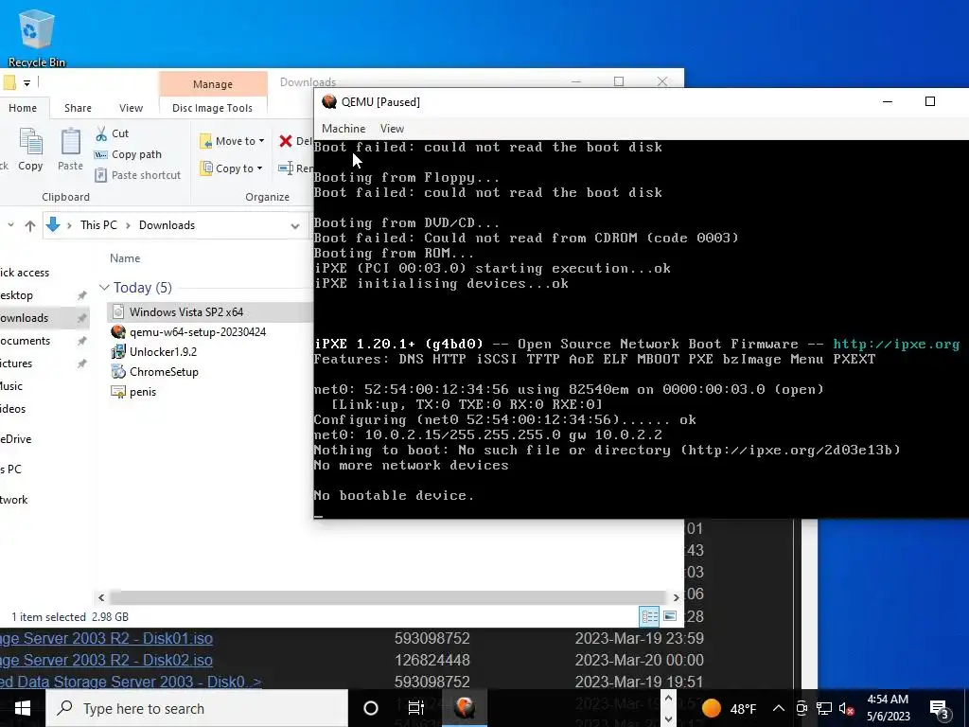Image resolution: width=969 pixels, height=727 pixels.
Task: Select the View tab in File Explorer
Action: (x=131, y=108)
